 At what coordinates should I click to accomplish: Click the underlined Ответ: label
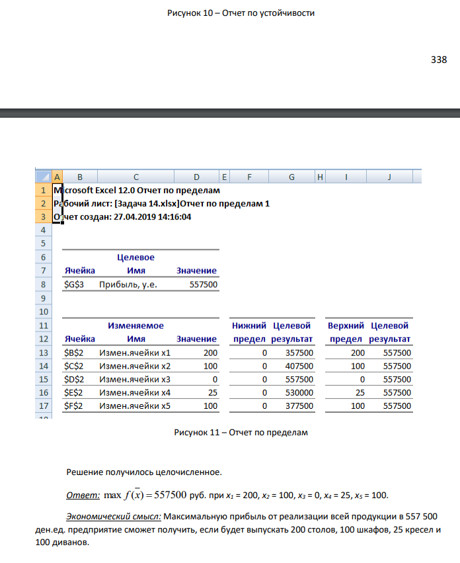coord(83,495)
